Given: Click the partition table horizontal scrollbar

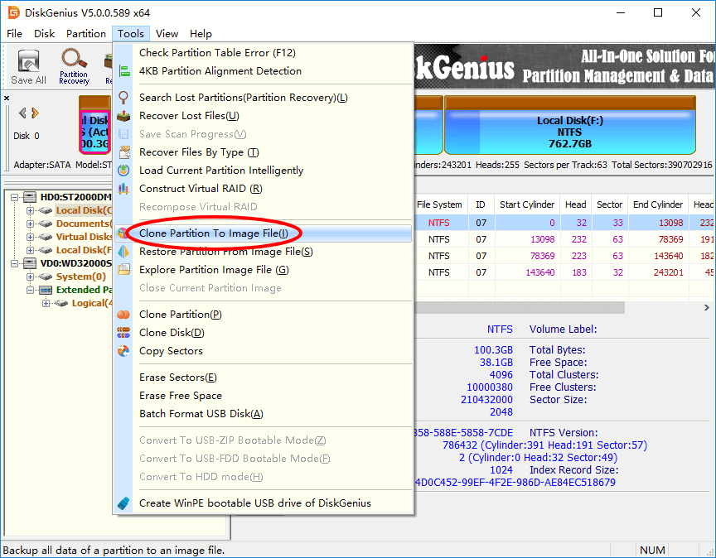Looking at the screenshot, I should click(x=520, y=308).
